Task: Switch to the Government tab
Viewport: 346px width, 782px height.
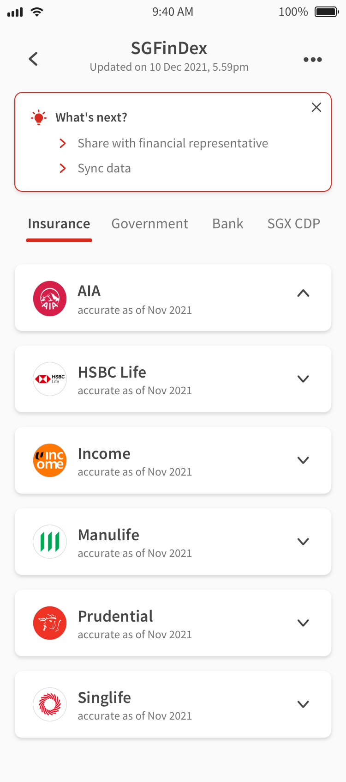Action: coord(150,224)
